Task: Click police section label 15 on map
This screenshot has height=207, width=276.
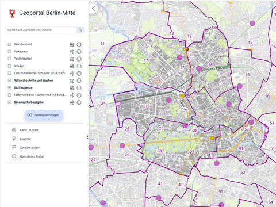Action: (x=247, y=75)
